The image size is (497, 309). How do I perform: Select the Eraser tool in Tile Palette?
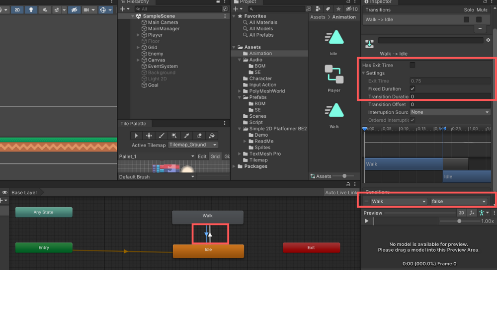(x=199, y=136)
